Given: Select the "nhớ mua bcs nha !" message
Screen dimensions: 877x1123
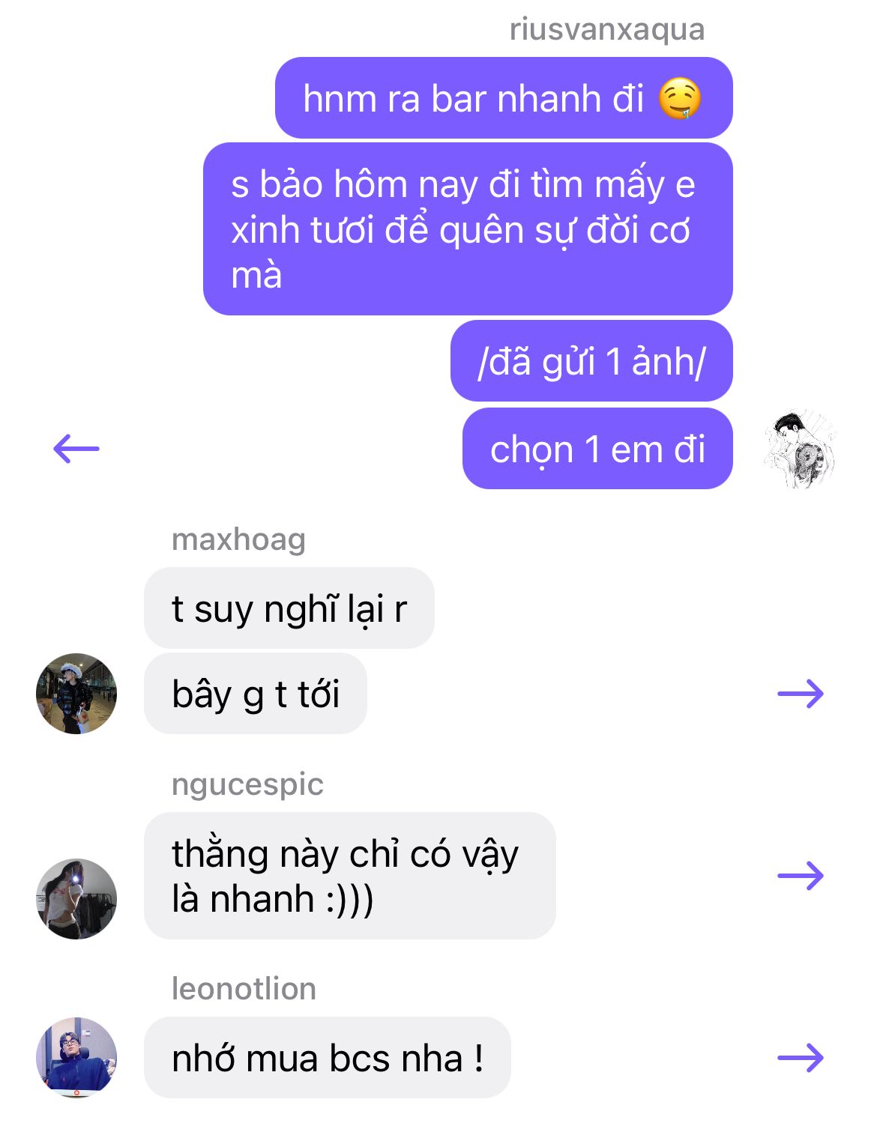Looking at the screenshot, I should coord(328,1058).
